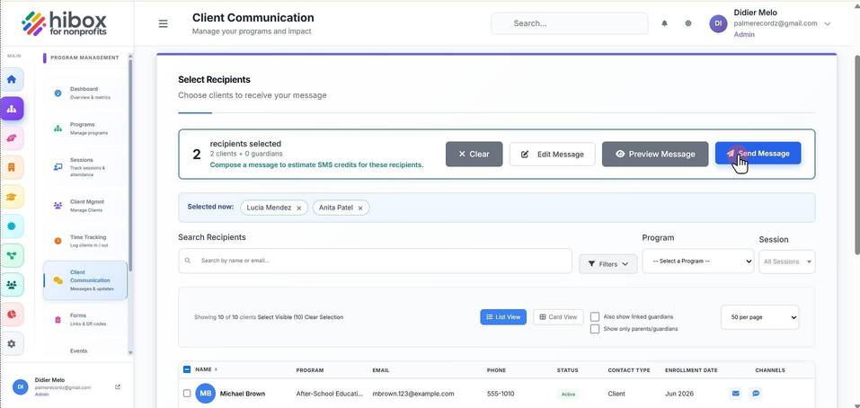Expand the Filters dropdown button
The image size is (860, 408).
(x=608, y=264)
